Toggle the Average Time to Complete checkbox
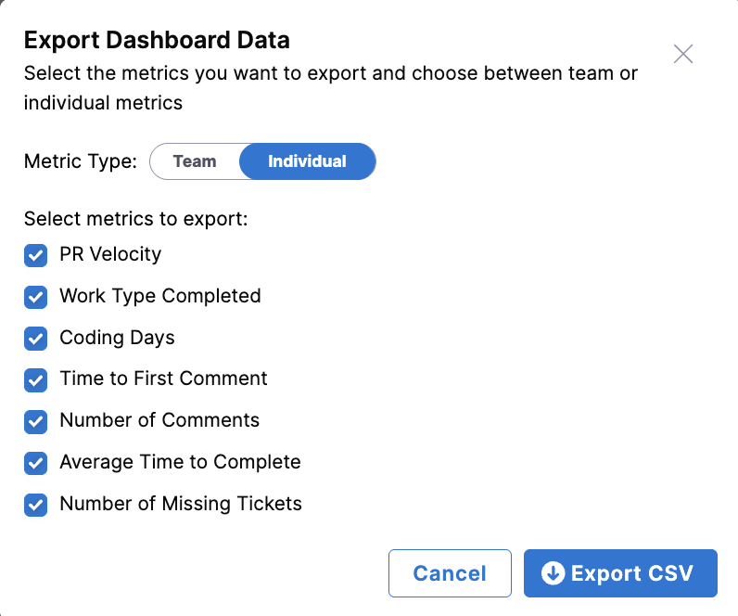 tap(36, 463)
